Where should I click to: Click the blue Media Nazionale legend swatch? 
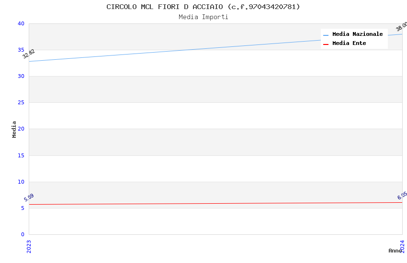(x=326, y=35)
